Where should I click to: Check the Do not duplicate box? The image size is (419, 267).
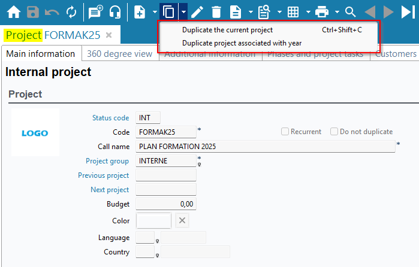pos(335,132)
